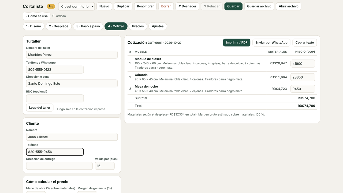The width and height of the screenshot is (343, 193).
Task: Click Guardar archivo
Action: (x=259, y=6)
